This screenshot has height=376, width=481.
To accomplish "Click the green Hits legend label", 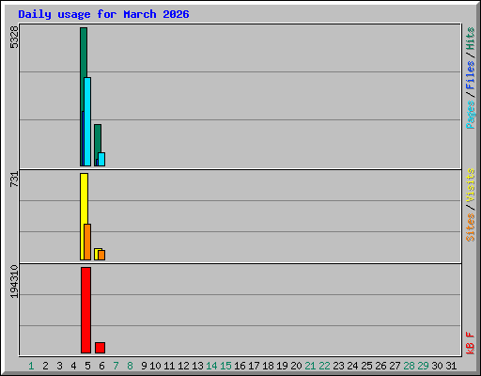I will pos(471,39).
